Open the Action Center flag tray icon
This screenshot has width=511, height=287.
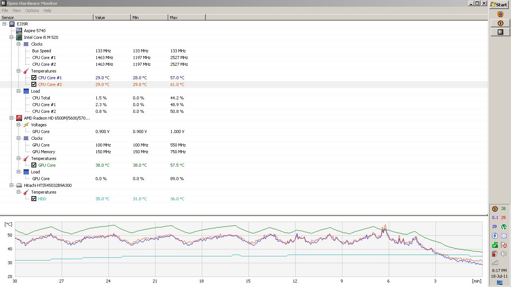[x=504, y=245]
